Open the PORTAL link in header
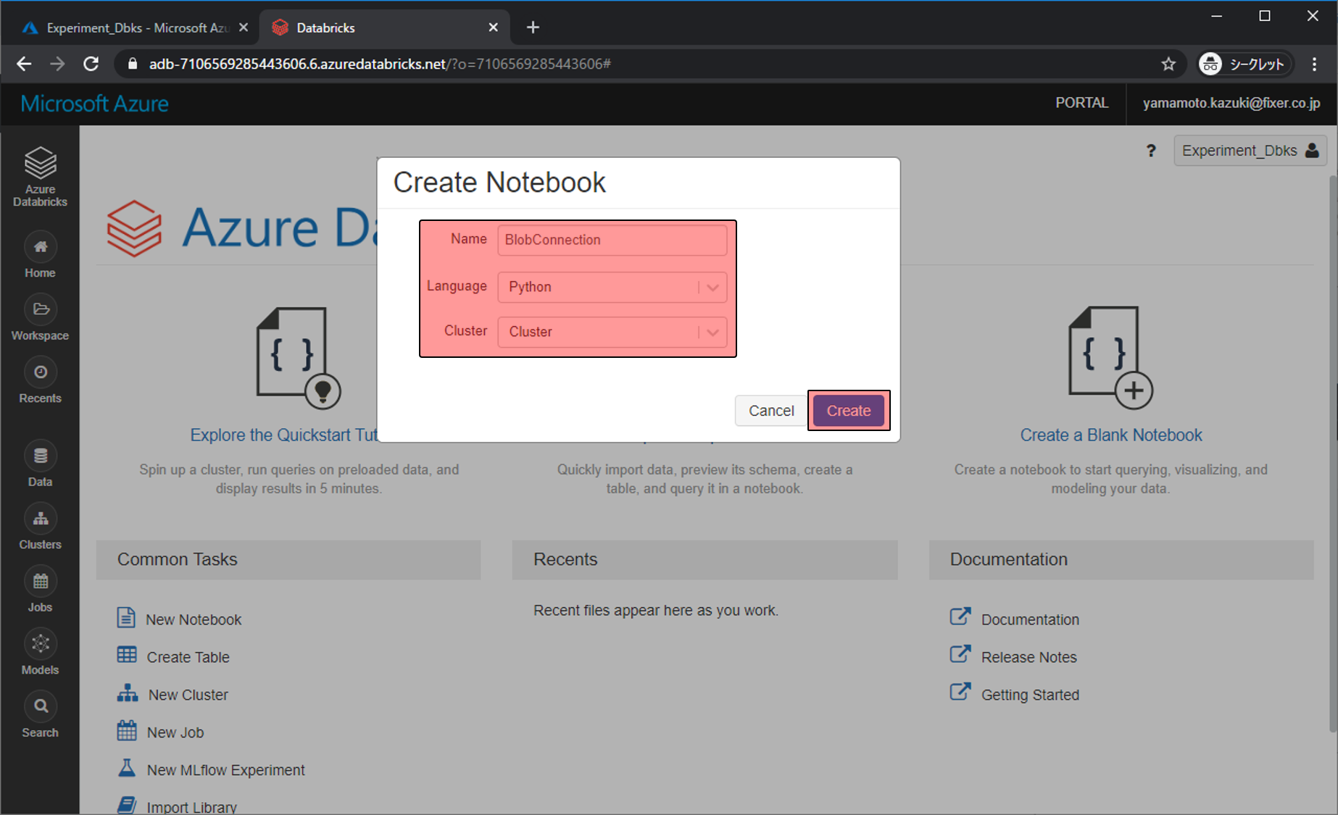This screenshot has height=815, width=1338. pos(1081,103)
